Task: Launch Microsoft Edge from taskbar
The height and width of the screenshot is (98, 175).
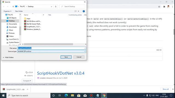Action: point(66,96)
